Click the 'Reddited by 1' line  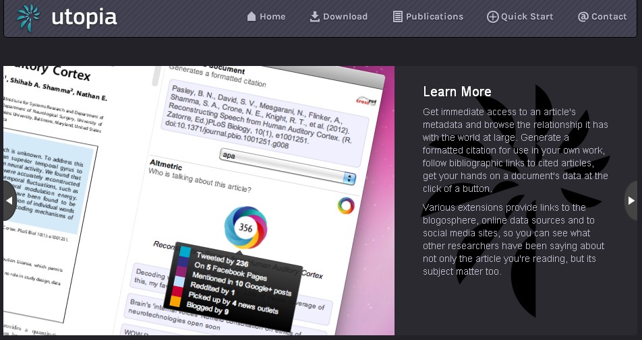(212, 289)
